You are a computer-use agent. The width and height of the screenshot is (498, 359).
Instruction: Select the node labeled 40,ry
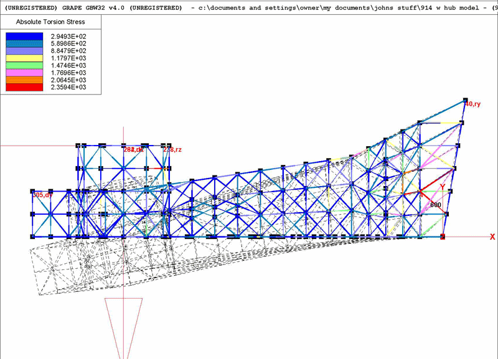472,104
